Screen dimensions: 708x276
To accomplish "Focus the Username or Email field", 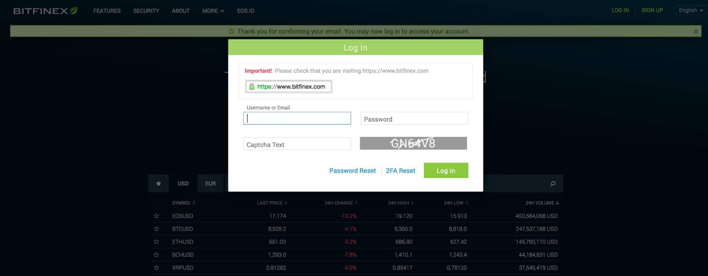I will click(x=297, y=118).
